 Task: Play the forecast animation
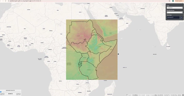10,94
